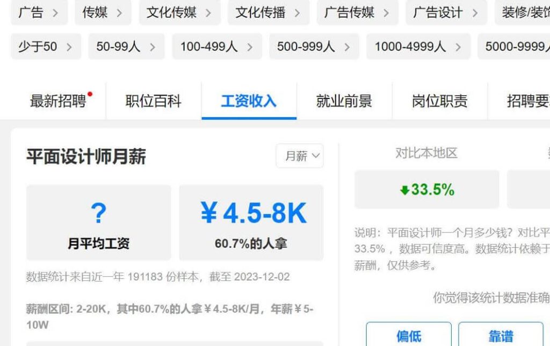This screenshot has height=346, width=550.
Task: Open the 就业前景 tab
Action: [344, 101]
